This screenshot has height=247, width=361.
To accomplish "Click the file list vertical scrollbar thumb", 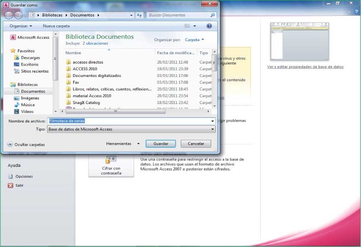I will click(x=214, y=63).
